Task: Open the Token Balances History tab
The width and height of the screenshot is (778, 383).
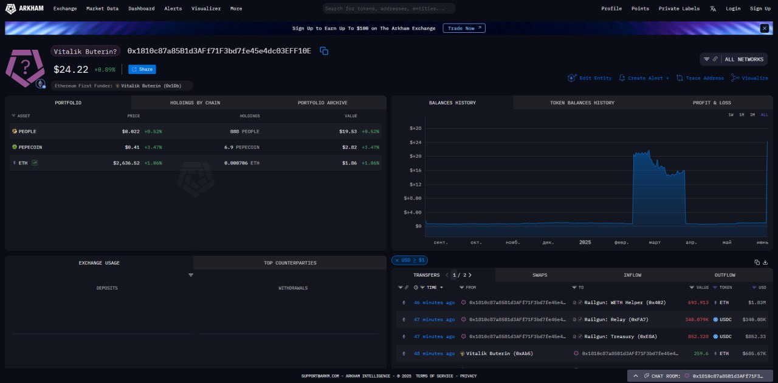Action: [582, 103]
